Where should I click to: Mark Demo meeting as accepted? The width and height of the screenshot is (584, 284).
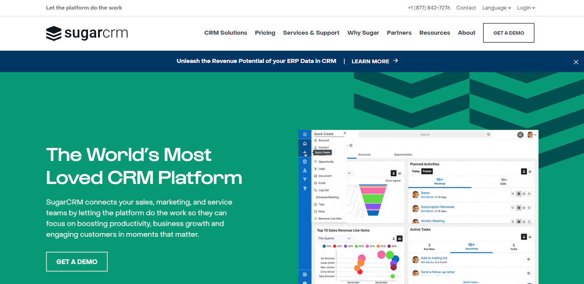(519, 194)
